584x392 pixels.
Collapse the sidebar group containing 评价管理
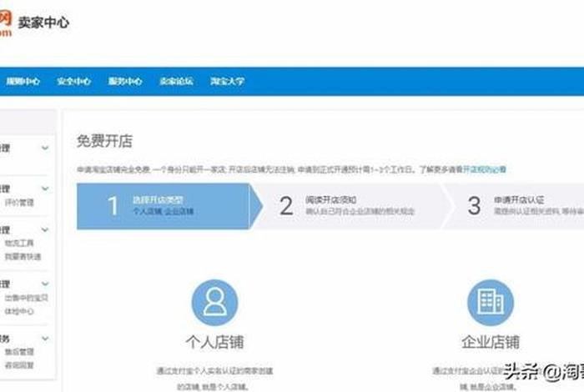[x=45, y=188]
